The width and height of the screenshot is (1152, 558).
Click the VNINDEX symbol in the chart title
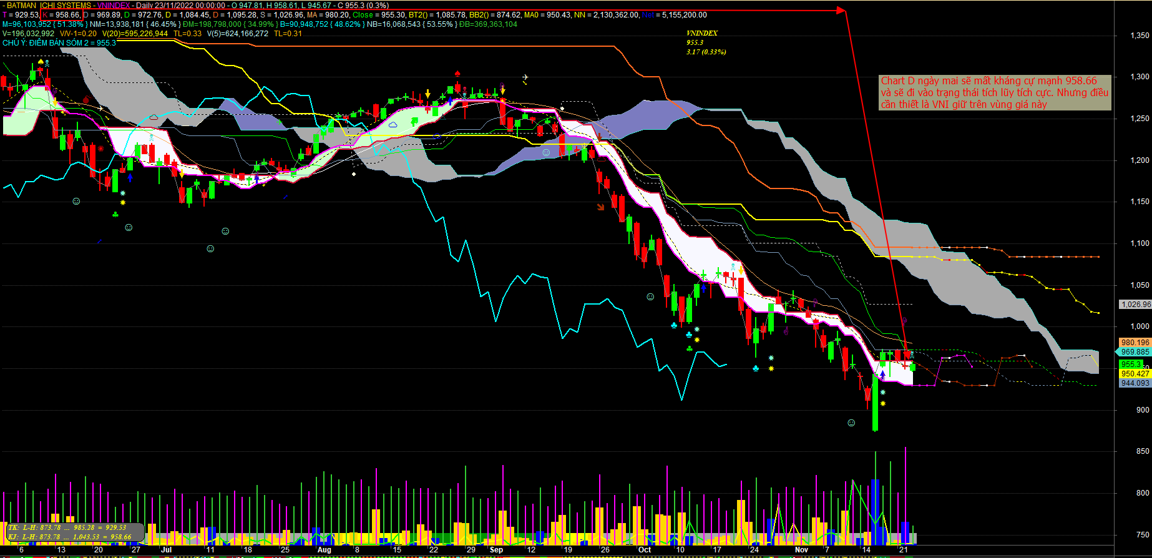click(114, 6)
